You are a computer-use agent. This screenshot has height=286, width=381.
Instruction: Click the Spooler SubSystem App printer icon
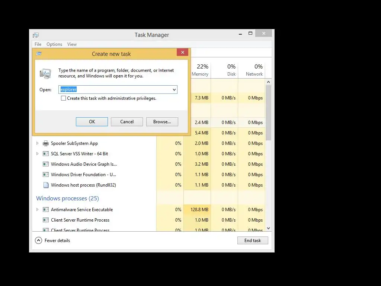click(46, 143)
